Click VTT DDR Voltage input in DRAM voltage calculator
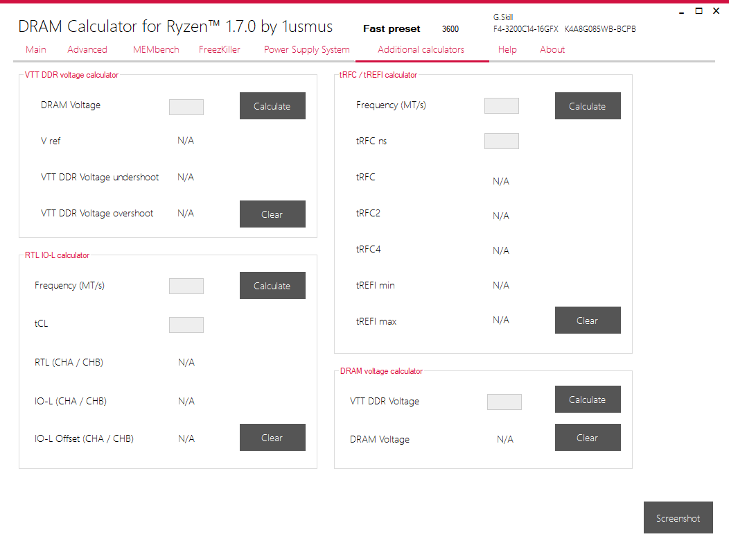 (x=504, y=402)
